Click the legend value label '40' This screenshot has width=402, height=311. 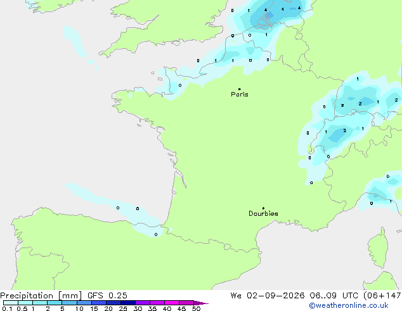[167, 308]
